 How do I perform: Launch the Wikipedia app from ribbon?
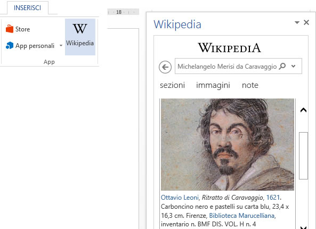(x=80, y=37)
